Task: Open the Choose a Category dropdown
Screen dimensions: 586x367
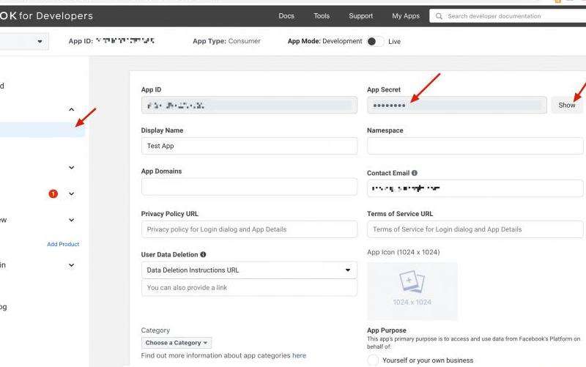Action: pos(177,343)
